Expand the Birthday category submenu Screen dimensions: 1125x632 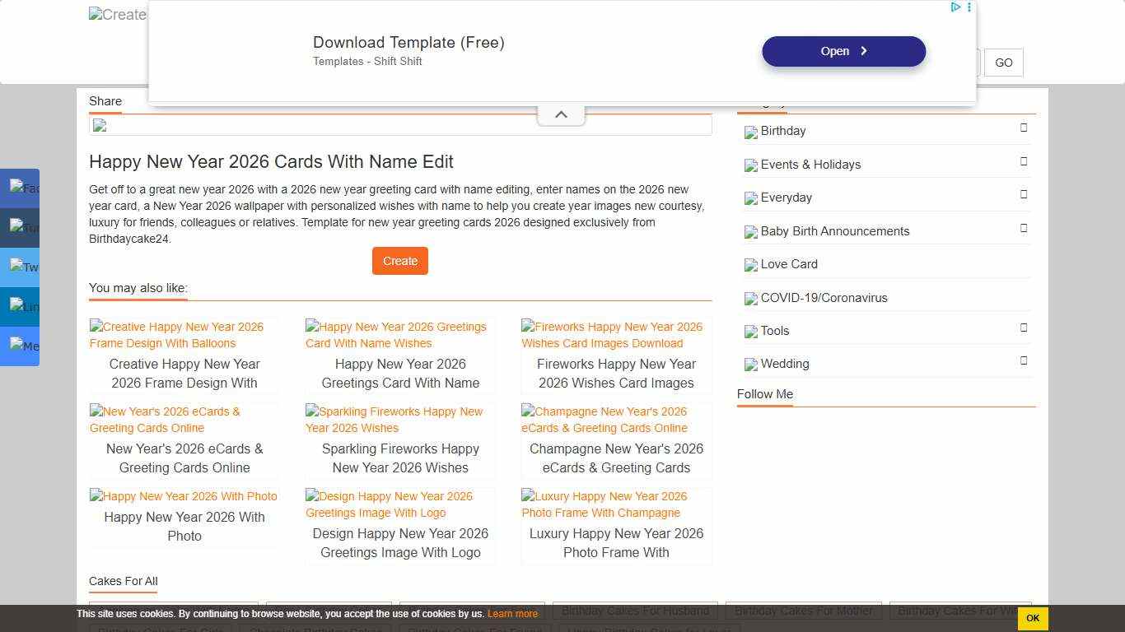coord(1024,128)
